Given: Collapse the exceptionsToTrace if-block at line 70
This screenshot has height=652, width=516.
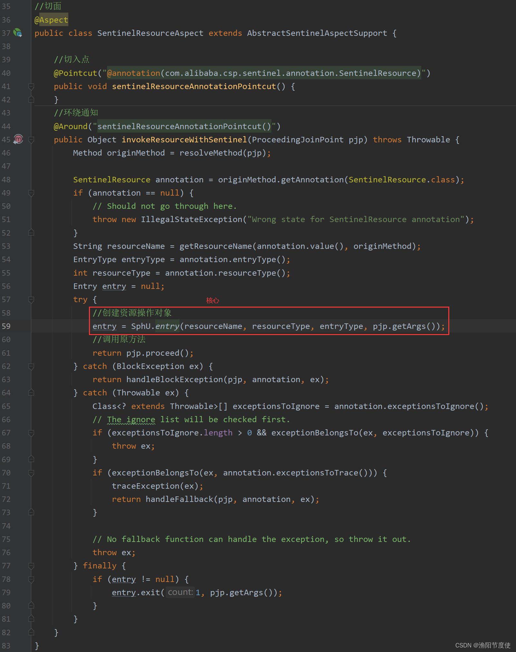Looking at the screenshot, I should click(x=31, y=473).
